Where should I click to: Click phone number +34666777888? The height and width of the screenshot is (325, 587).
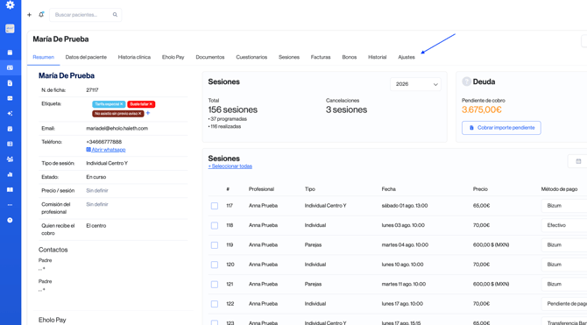click(x=104, y=142)
